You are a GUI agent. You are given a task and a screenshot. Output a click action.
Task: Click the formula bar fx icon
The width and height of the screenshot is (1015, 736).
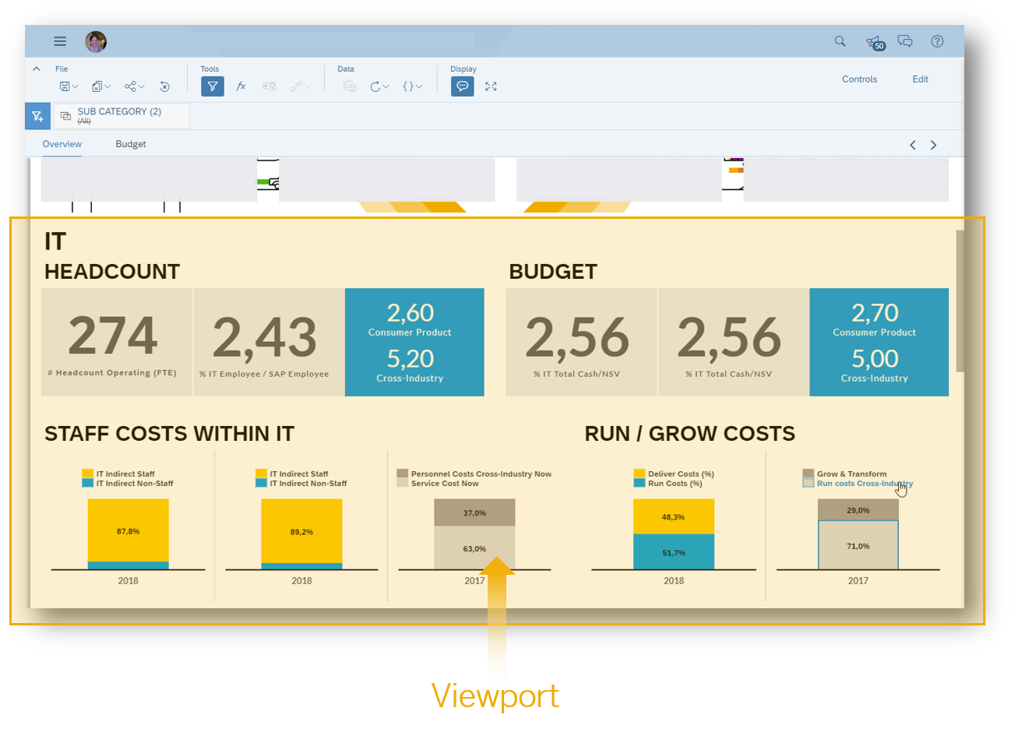click(241, 86)
